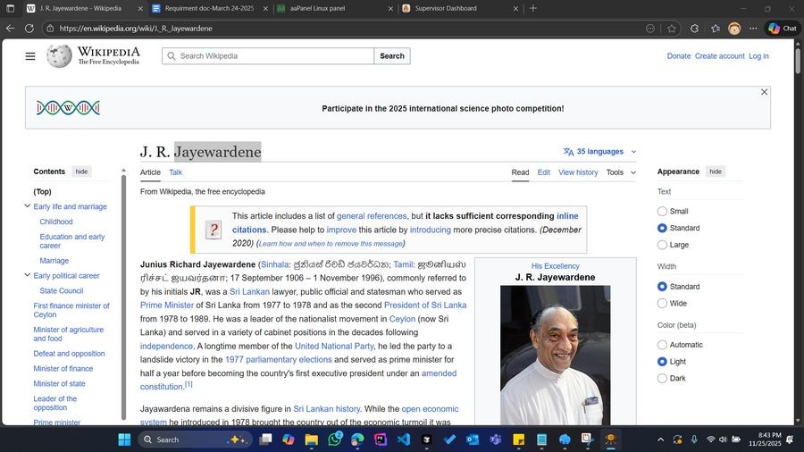Reload the page with refresh icon
Screen dimensions: 804x452
point(29,29)
